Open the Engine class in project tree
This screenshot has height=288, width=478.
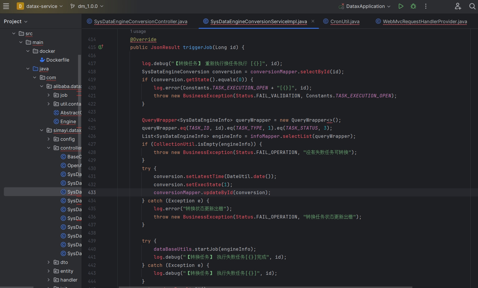pos(68,121)
